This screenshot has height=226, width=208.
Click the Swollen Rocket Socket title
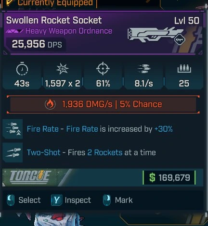pyautogui.click(x=54, y=20)
